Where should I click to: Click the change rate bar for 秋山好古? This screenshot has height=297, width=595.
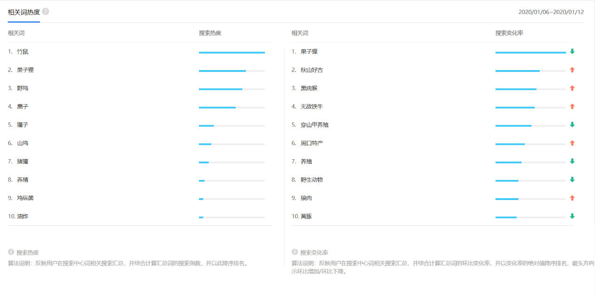[x=531, y=71]
